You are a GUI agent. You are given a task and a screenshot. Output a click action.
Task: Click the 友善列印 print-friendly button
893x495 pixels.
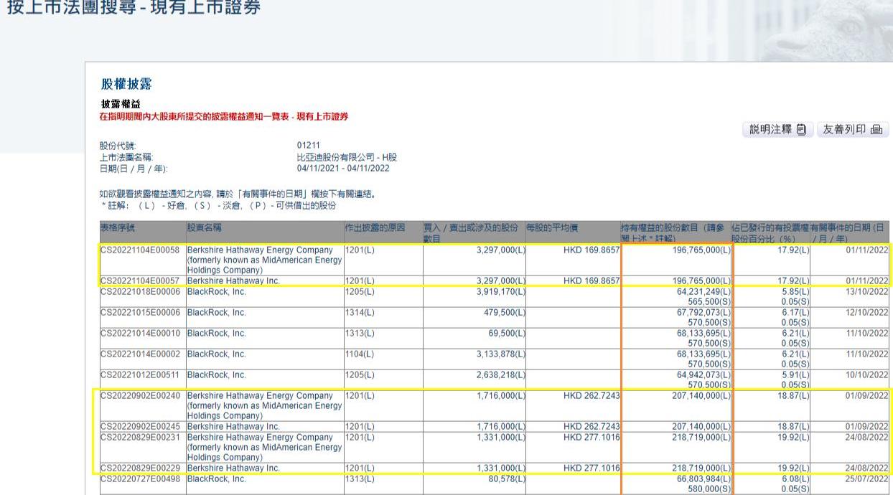click(x=852, y=130)
